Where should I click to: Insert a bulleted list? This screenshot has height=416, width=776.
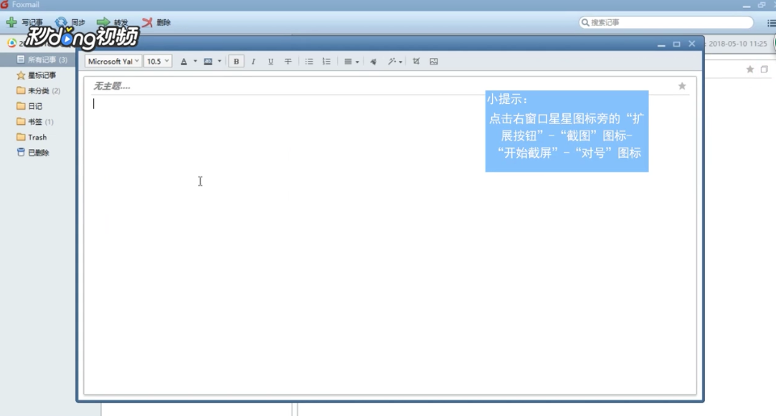click(x=308, y=61)
